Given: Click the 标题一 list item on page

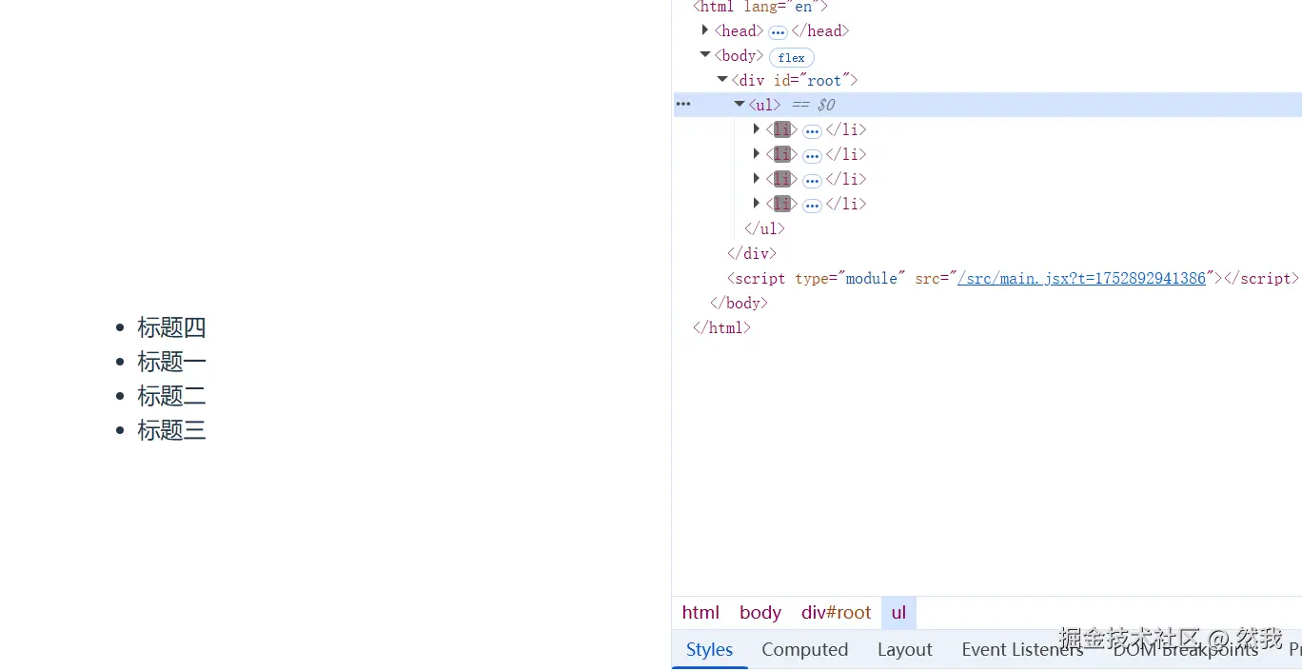Looking at the screenshot, I should pos(171,362).
